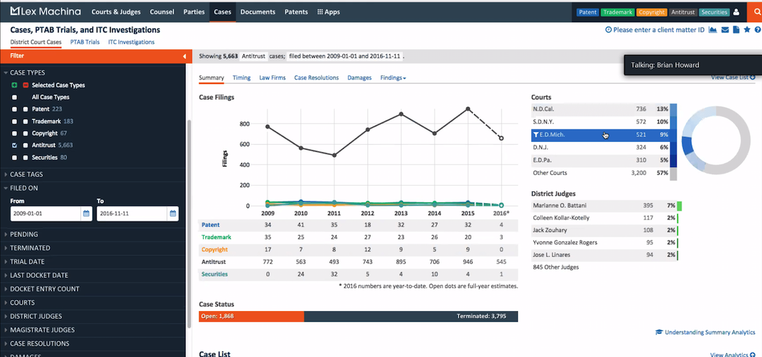Open the To date calendar icon
This screenshot has width=762, height=357.
pos(173,213)
